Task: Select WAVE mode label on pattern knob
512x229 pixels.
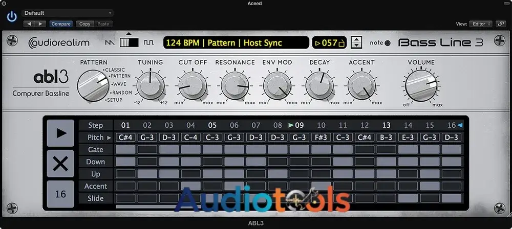Action: click(x=119, y=84)
